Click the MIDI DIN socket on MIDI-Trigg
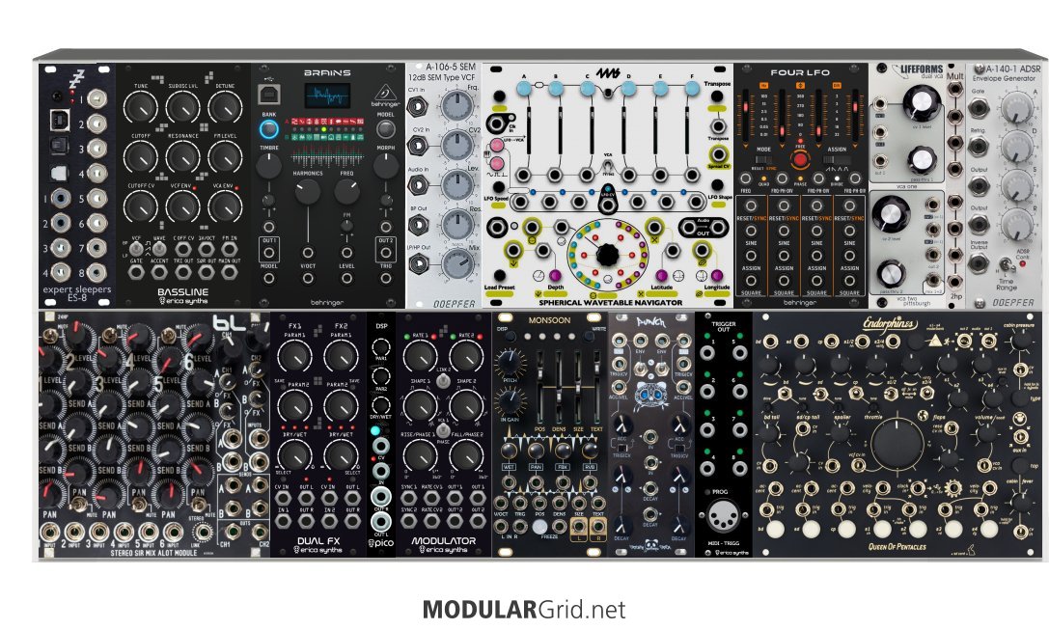The width and height of the screenshot is (1049, 630). [721, 517]
